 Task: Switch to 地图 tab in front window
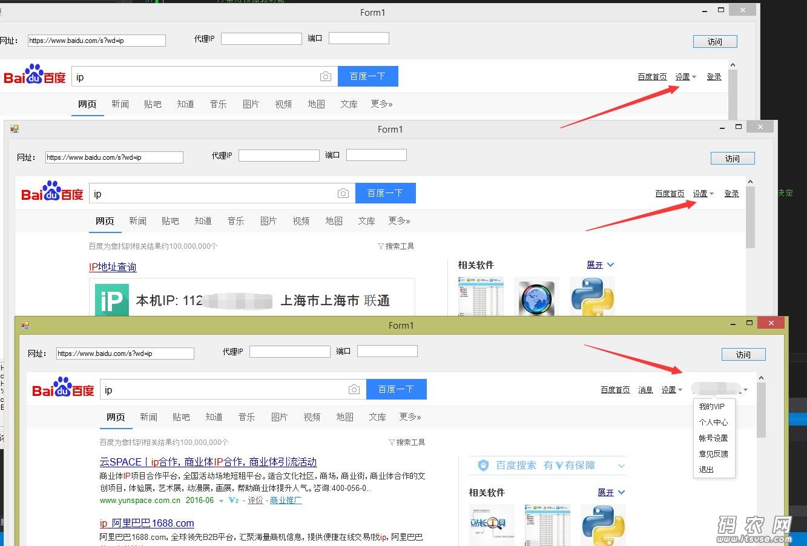click(x=344, y=417)
